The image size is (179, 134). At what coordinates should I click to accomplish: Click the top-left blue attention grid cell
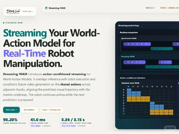tap(129, 90)
